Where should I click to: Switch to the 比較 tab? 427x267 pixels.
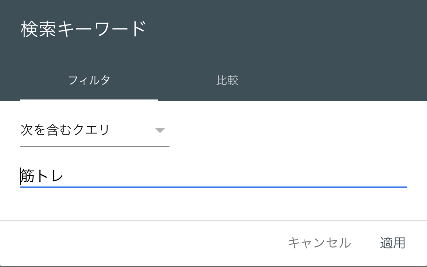coord(227,81)
